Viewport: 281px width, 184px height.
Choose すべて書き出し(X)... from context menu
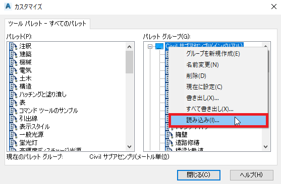click(210, 109)
